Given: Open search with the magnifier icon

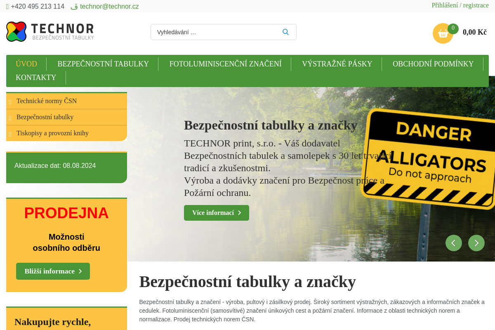Looking at the screenshot, I should 285,31.
